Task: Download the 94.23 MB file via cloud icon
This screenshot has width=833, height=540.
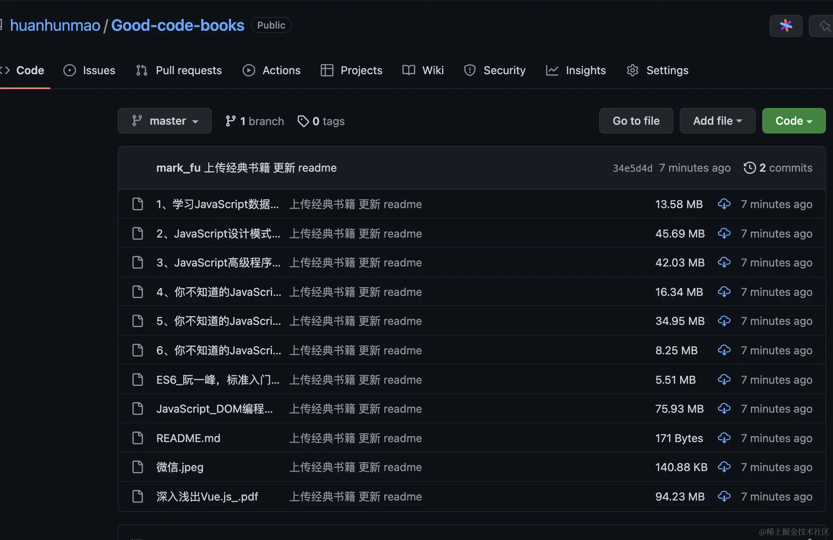Action: click(724, 497)
